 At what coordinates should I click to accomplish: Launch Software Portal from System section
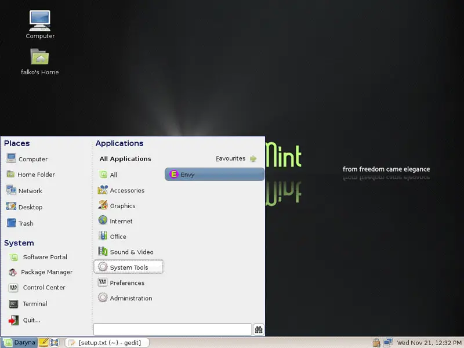[x=38, y=257]
